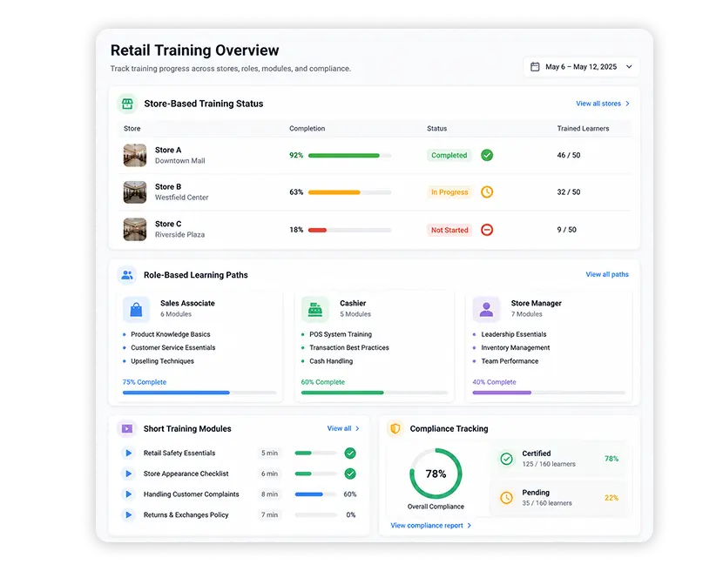Image resolution: width=723 pixels, height=571 pixels.
Task: Select the POS System Training module
Action: coord(341,334)
